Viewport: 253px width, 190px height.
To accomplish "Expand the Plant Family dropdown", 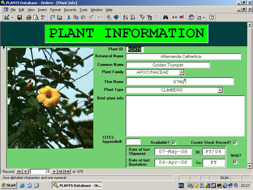I will click(x=181, y=72).
